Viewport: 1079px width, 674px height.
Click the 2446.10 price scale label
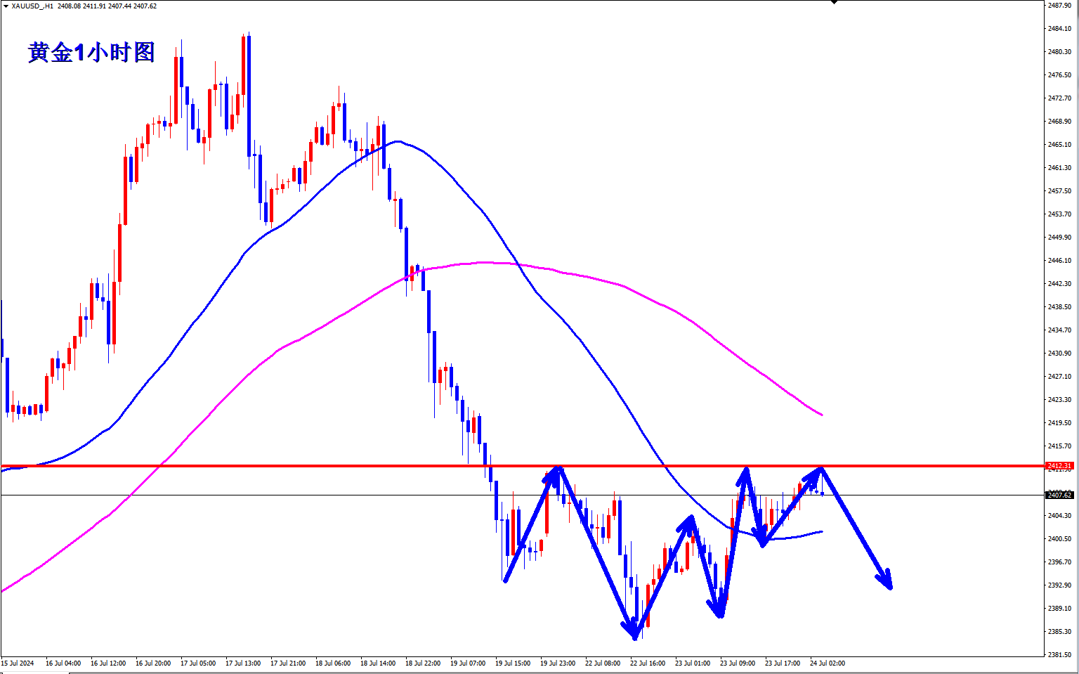[1059, 261]
